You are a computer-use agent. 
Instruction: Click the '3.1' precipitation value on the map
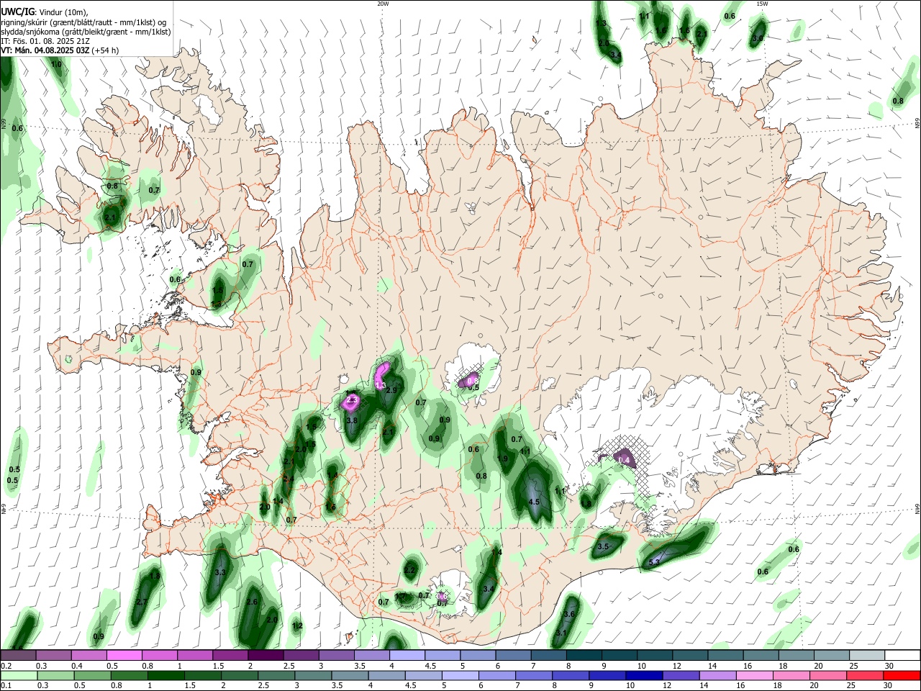pyautogui.click(x=561, y=633)
